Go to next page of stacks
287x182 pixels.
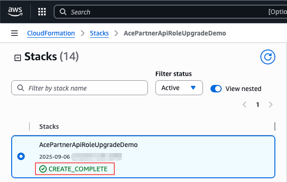(271, 105)
